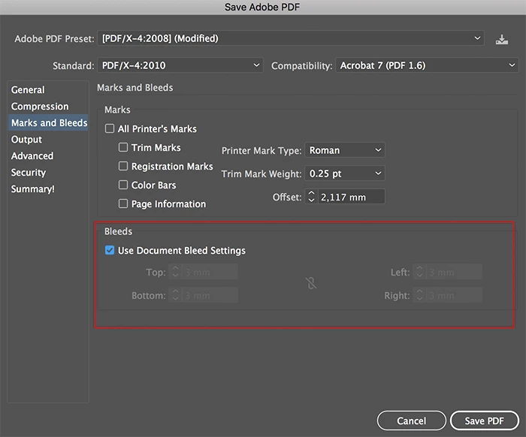Turn on Color Bars checkbox

[123, 185]
